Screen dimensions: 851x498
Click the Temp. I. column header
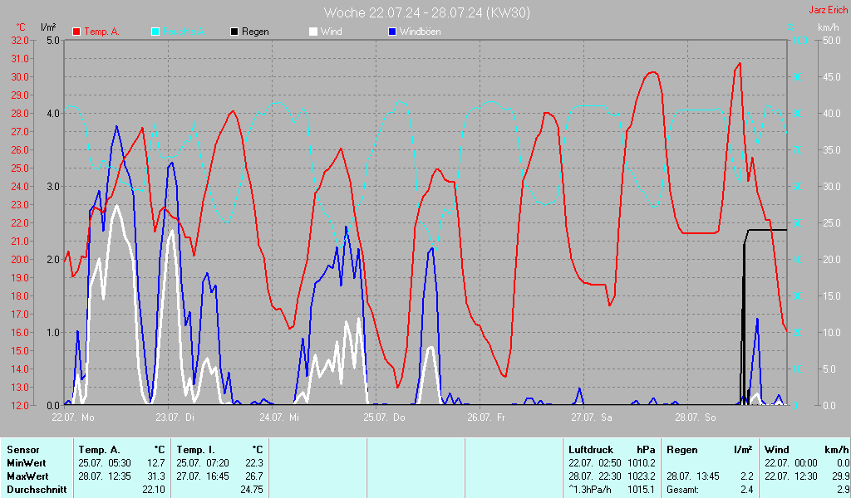tap(196, 449)
